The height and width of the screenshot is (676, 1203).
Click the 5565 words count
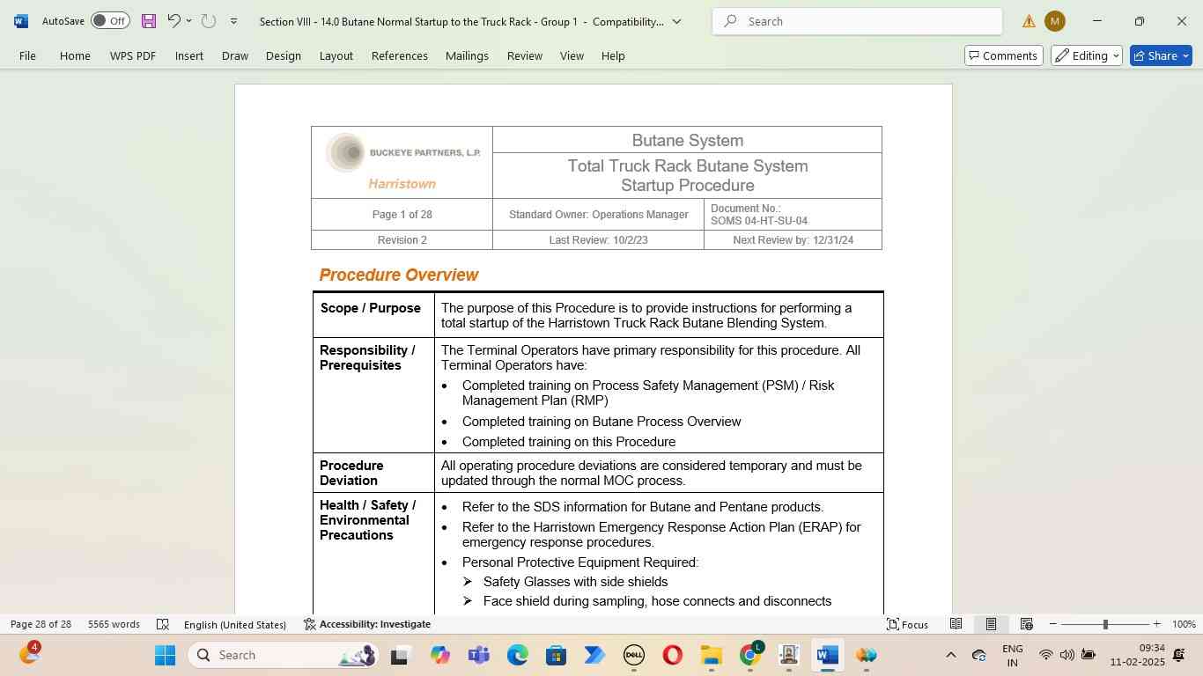point(114,624)
